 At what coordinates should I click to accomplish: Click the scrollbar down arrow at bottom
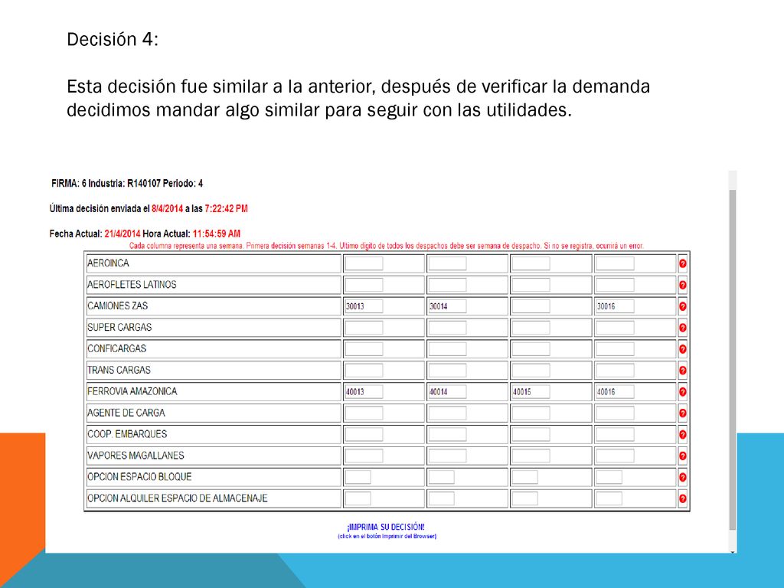[733, 552]
